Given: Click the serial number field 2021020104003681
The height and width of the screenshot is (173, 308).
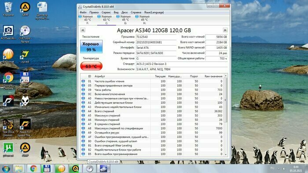Looking at the screenshot, I should 156,42.
